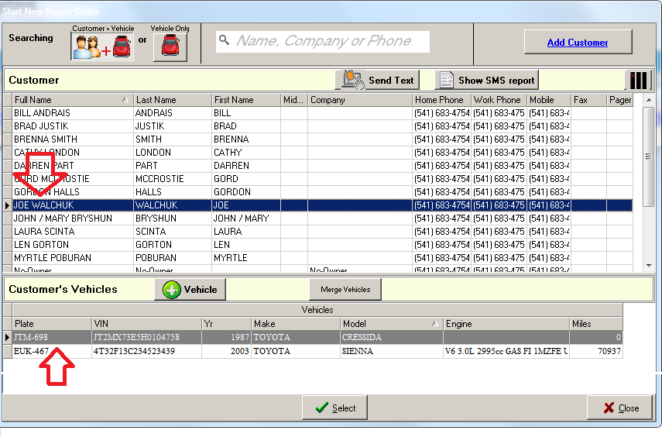This screenshot has height=437, width=662.
Task: Open the Add Customer link
Action: coord(577,43)
